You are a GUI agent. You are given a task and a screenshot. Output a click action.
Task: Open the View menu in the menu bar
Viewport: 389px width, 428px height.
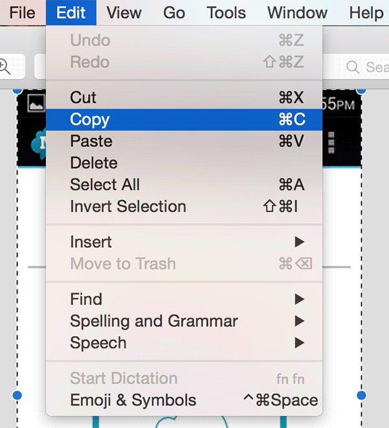pyautogui.click(x=124, y=13)
